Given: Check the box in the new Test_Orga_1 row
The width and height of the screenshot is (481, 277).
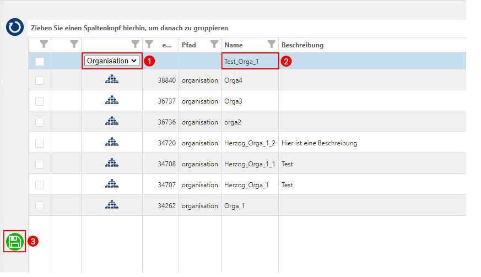Looking at the screenshot, I should [40, 61].
